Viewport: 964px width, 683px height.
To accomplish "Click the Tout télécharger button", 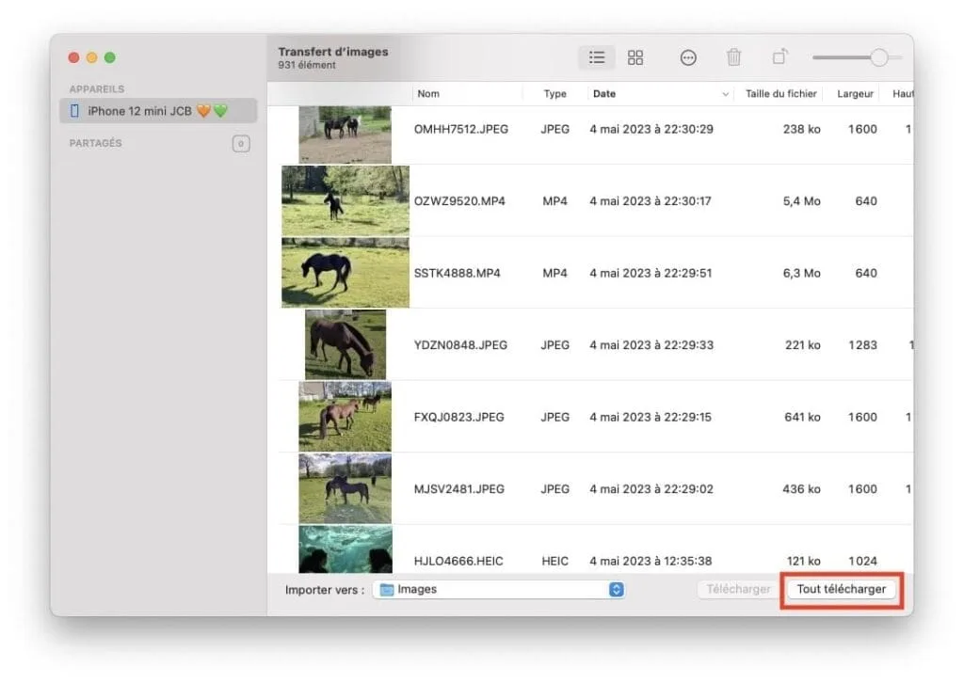I will [841, 590].
